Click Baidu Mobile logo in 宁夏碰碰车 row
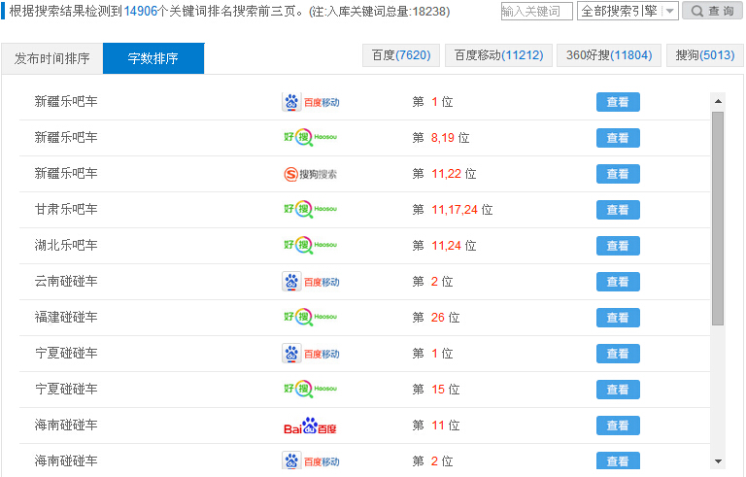Image resolution: width=746 pixels, height=477 pixels. pyautogui.click(x=311, y=354)
